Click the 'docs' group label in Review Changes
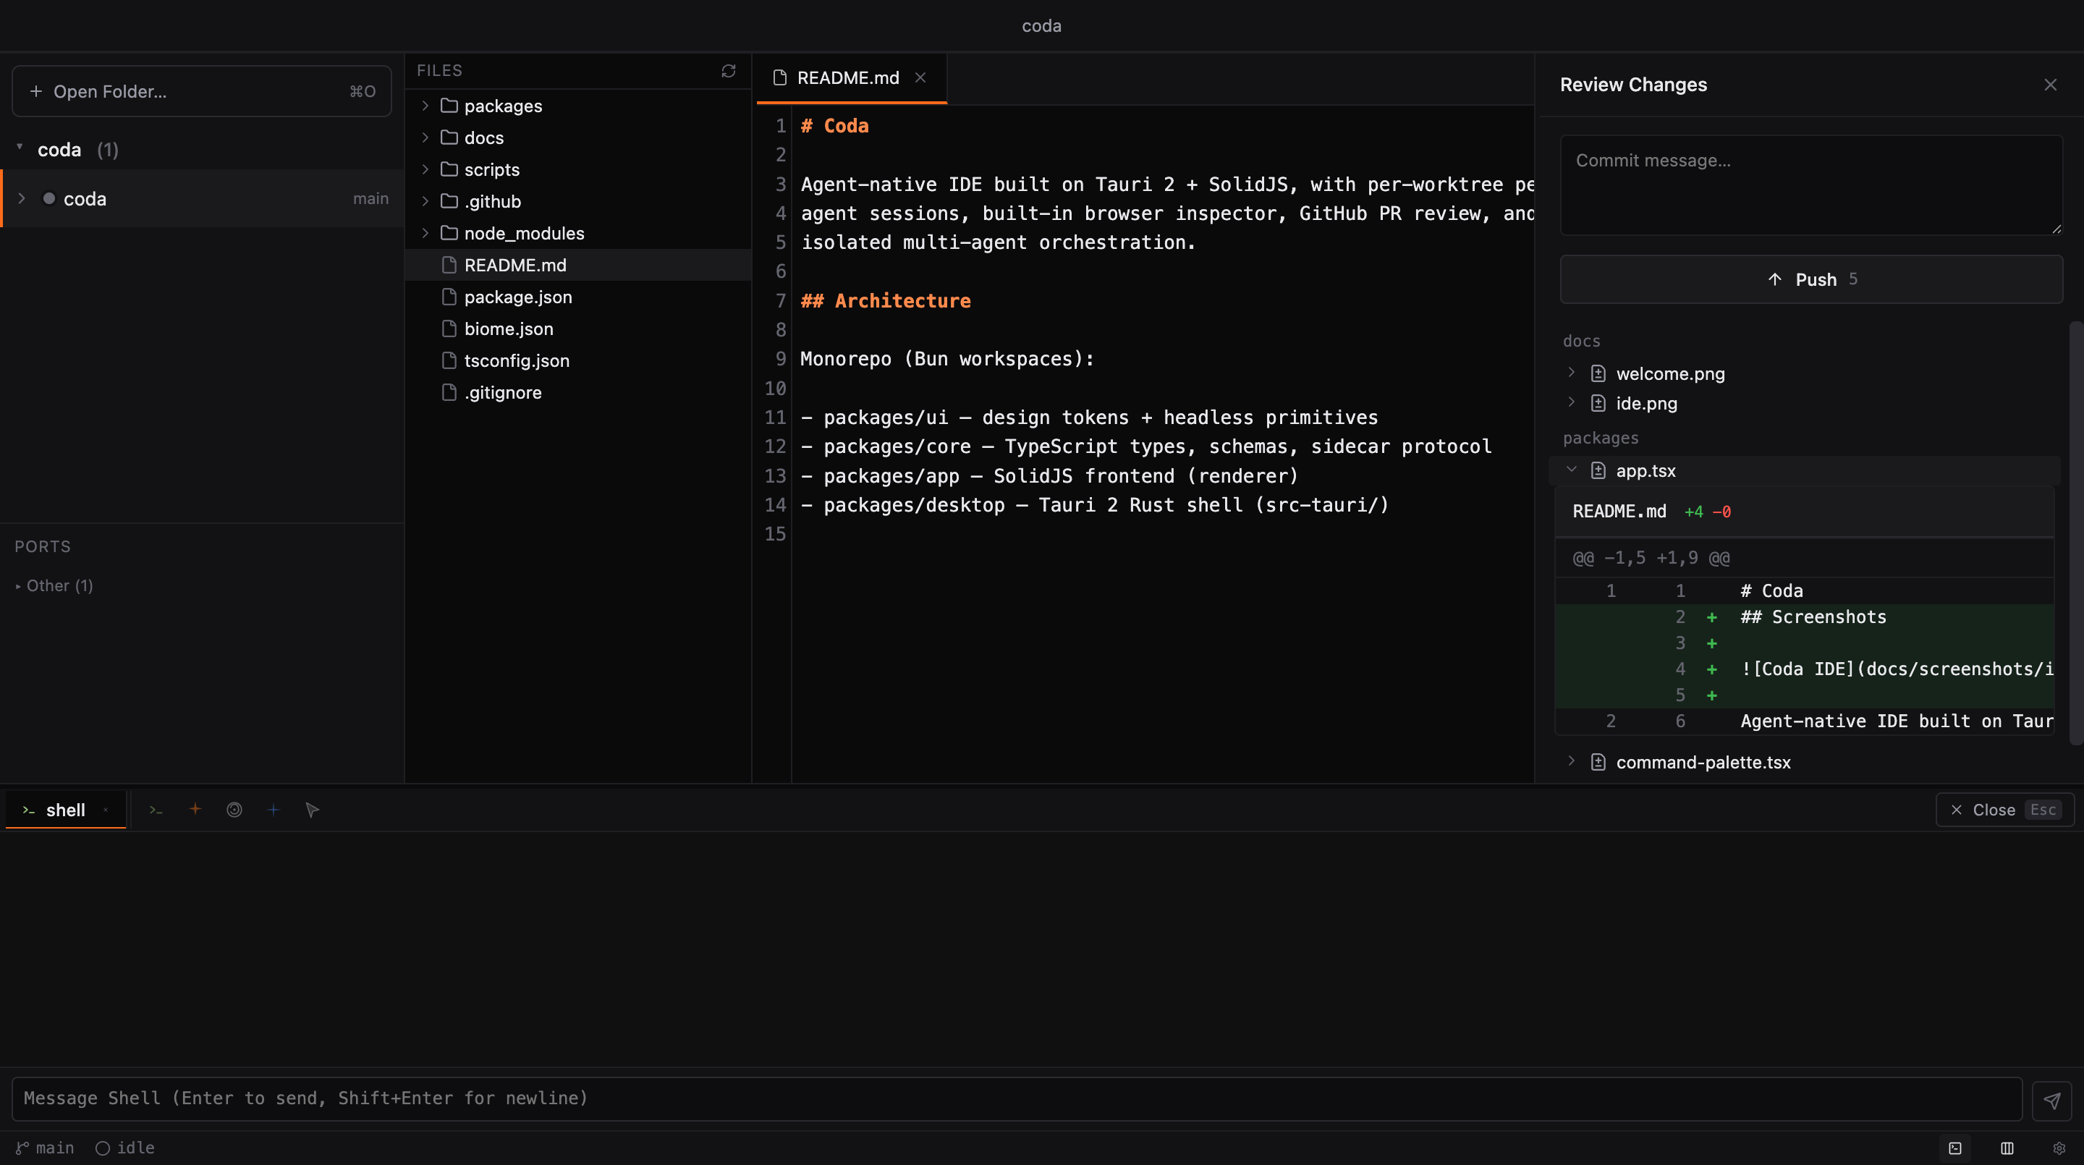The height and width of the screenshot is (1165, 2084). 1581,342
